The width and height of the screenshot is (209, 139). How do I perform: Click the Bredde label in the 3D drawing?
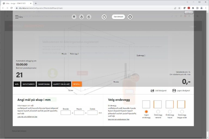tap(116, 82)
